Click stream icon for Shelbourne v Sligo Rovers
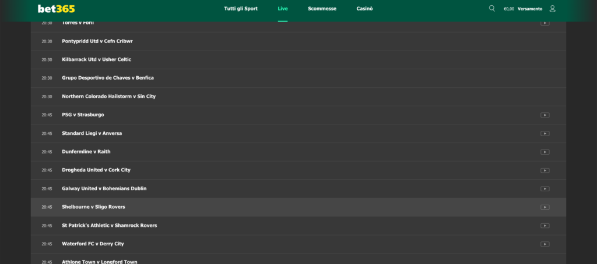This screenshot has width=597, height=264. tap(545, 207)
